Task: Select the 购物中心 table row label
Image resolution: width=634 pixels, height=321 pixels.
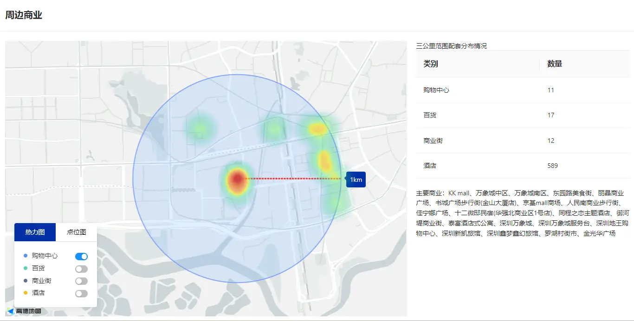Action: [x=436, y=90]
